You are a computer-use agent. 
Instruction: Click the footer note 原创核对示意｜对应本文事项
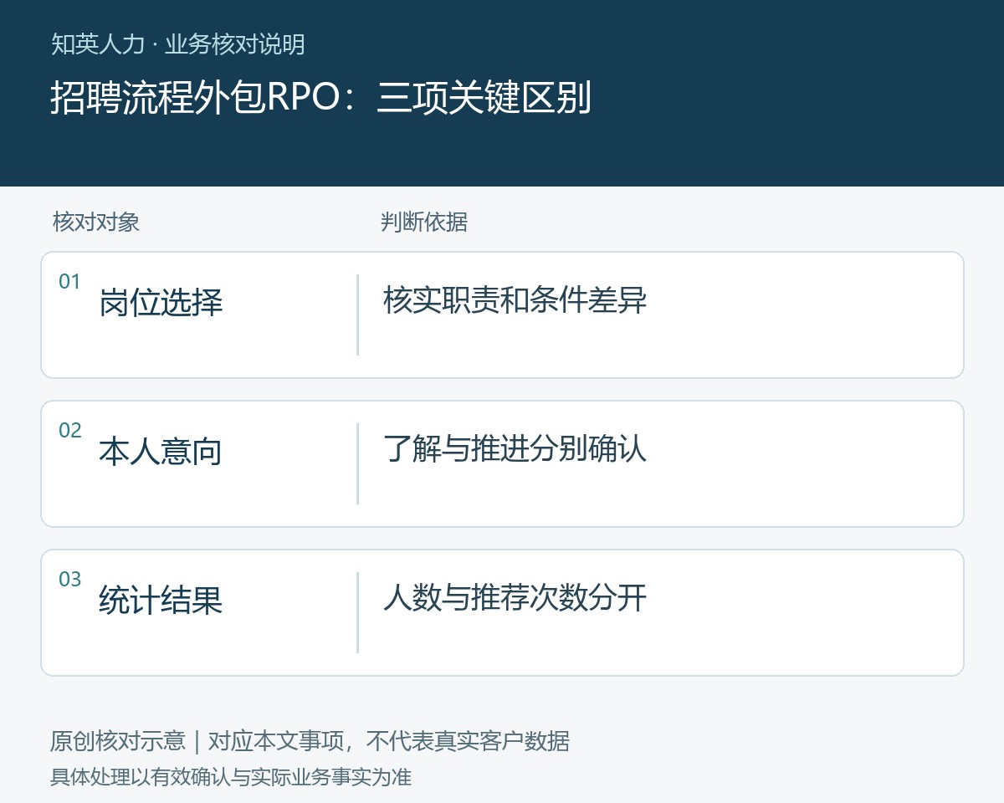(x=197, y=741)
